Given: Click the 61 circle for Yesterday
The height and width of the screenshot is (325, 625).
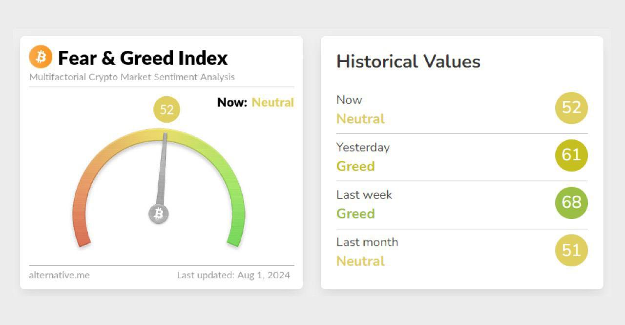Looking at the screenshot, I should pos(571,155).
